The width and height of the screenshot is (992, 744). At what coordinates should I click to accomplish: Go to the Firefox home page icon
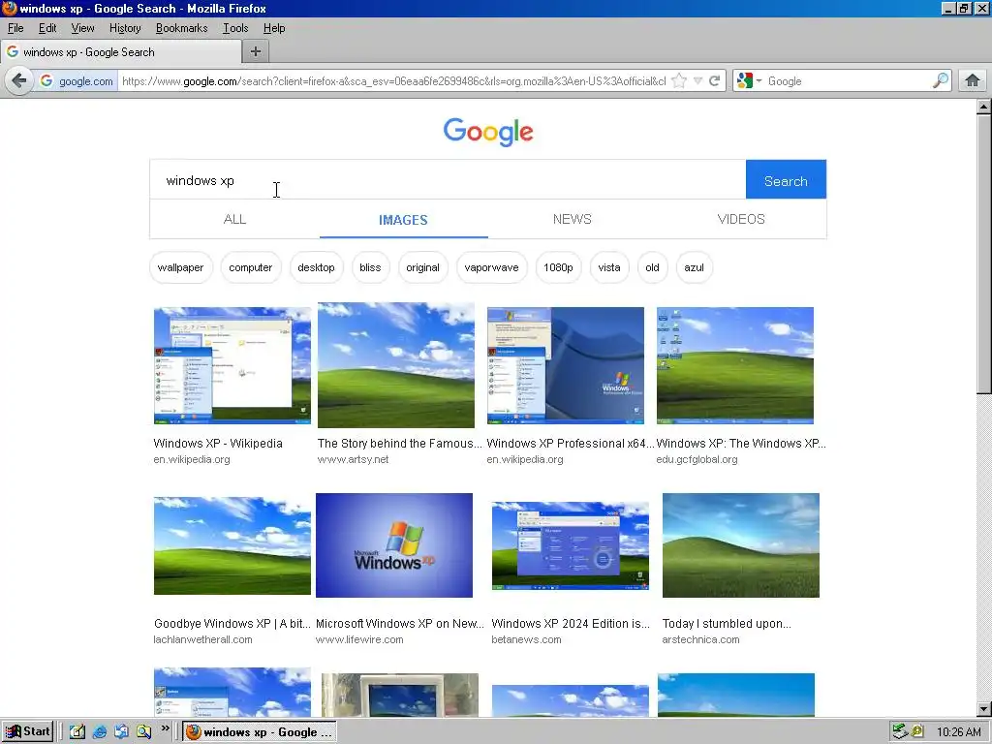coord(973,81)
